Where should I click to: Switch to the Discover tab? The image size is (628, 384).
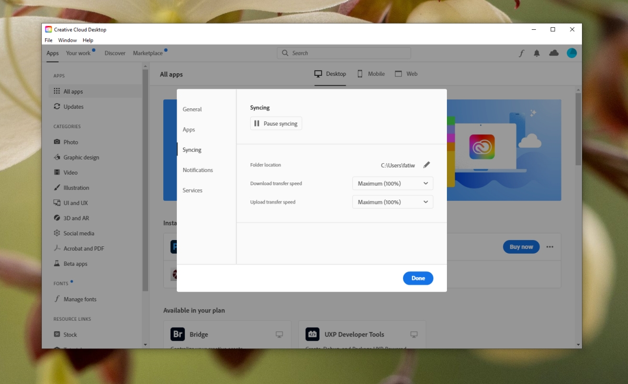tap(115, 53)
